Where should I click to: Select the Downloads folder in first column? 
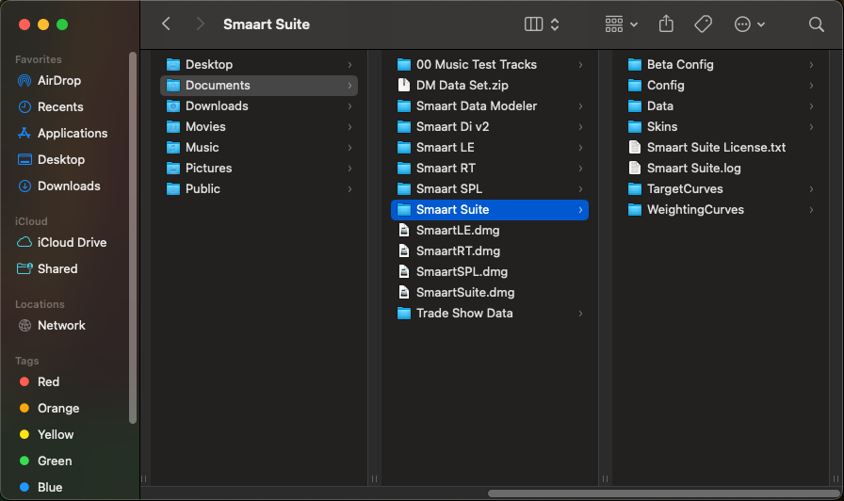tap(259, 106)
